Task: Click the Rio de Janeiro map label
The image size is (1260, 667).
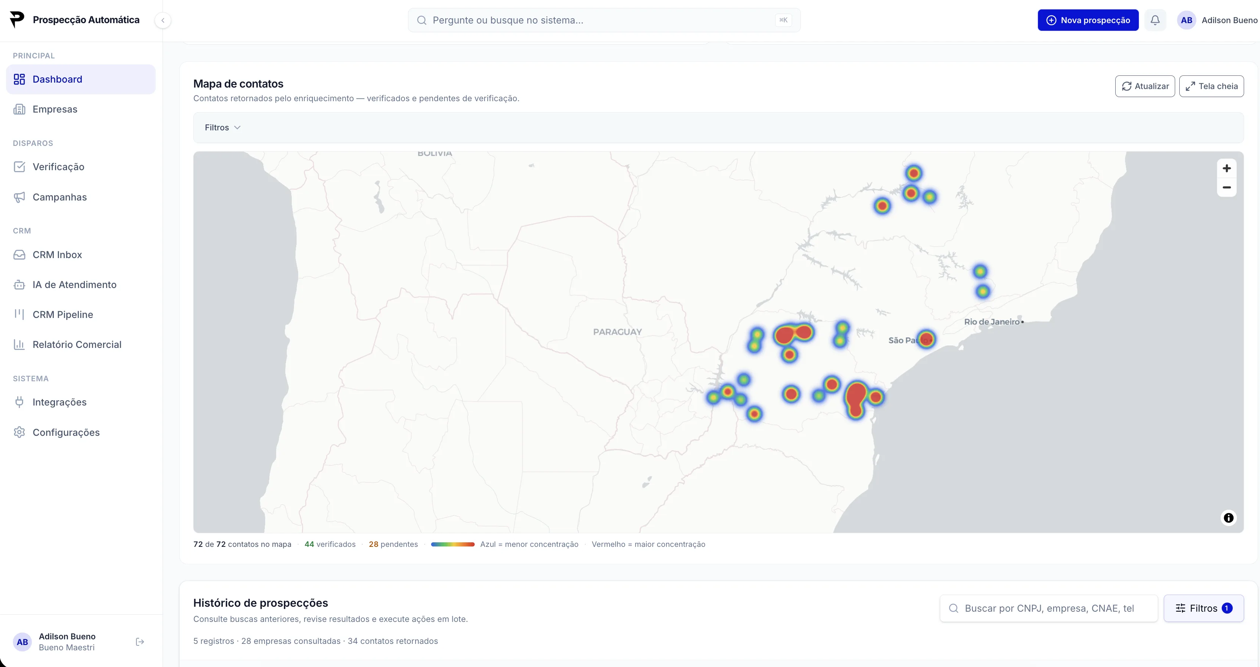Action: point(991,322)
